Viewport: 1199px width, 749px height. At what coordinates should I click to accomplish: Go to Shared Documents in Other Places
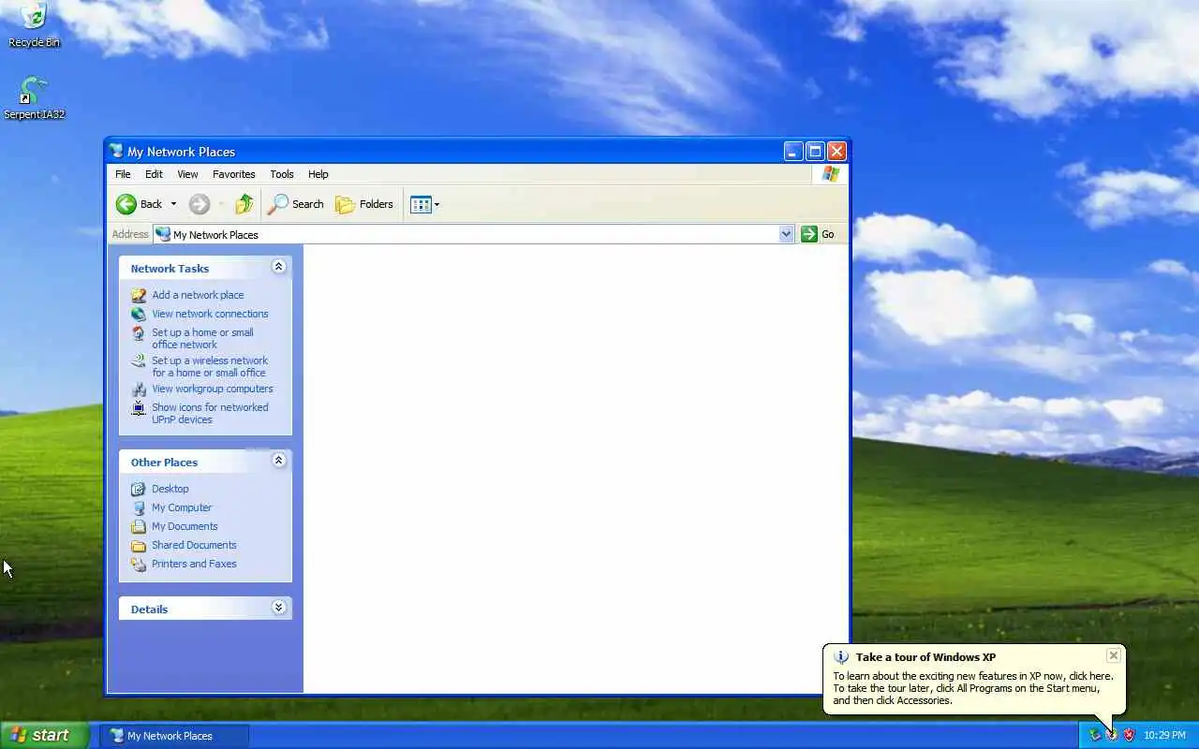[194, 545]
